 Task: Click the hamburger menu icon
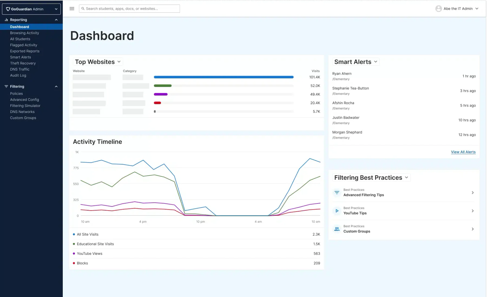pyautogui.click(x=72, y=9)
